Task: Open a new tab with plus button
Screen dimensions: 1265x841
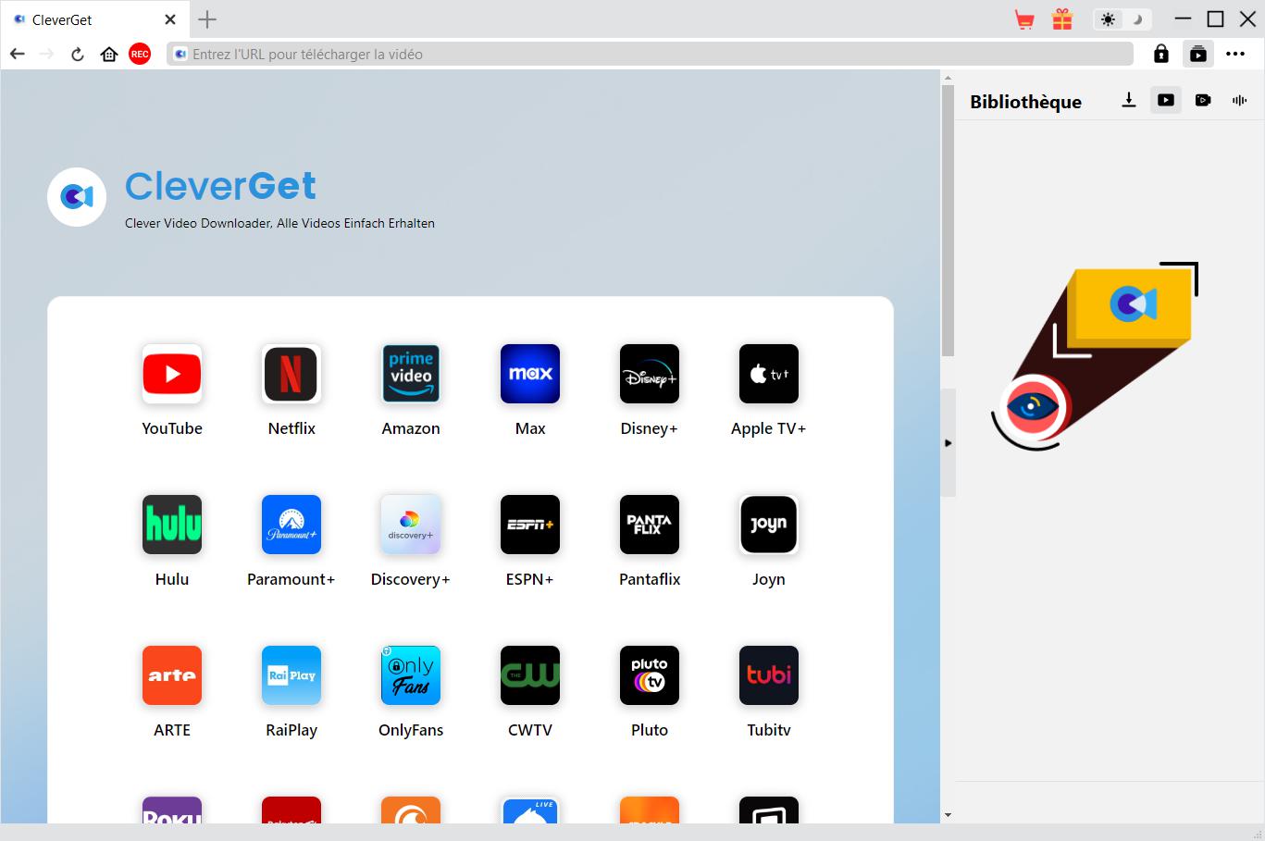Action: click(x=207, y=19)
